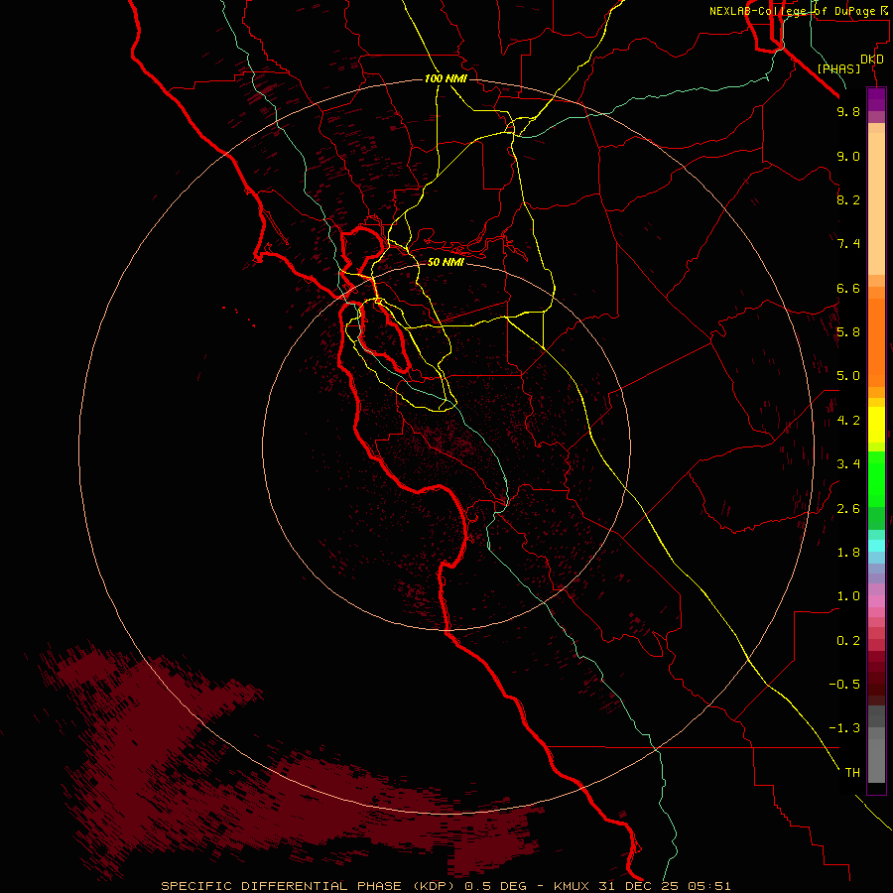Click the 5.8 scale value
Viewport: 893px width, 893px height.
(848, 332)
